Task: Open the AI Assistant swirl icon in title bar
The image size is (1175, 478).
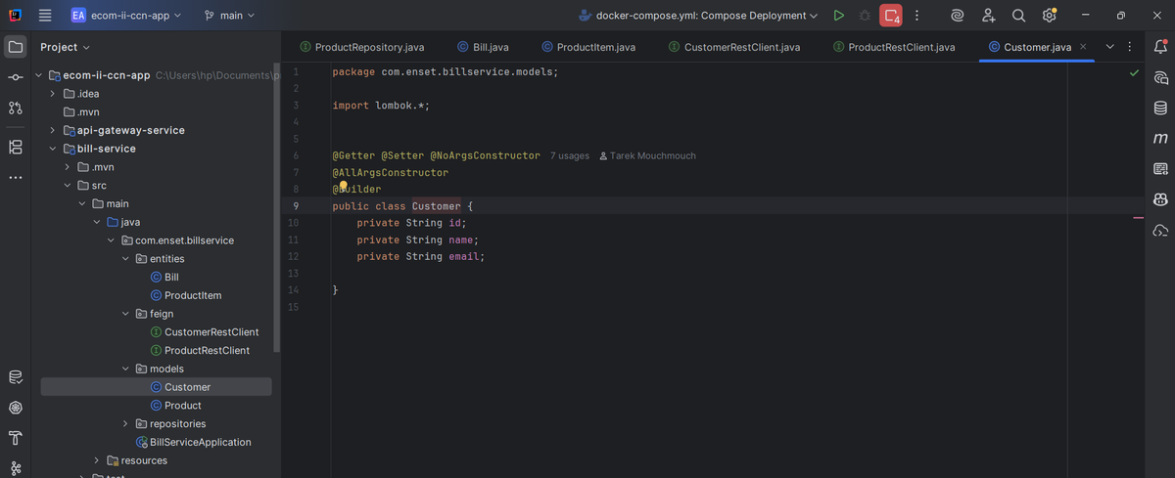Action: (x=958, y=16)
